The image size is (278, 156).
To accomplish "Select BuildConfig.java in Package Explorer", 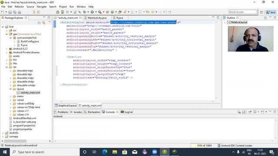I will (x=30, y=42).
